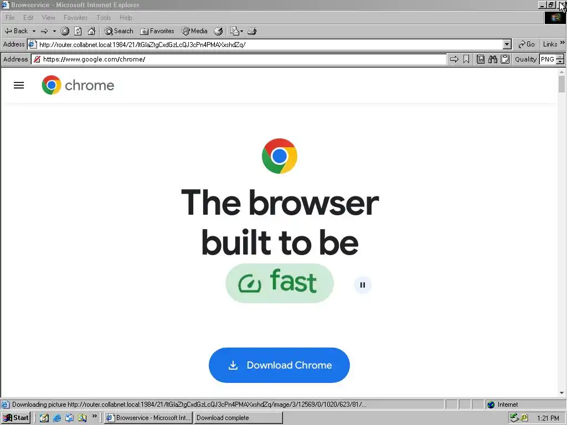Click the chrome logo in page header
Screen dimensions: 567x425
[78, 85]
